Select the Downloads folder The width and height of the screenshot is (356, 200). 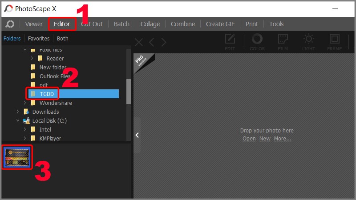pyautogui.click(x=46, y=112)
